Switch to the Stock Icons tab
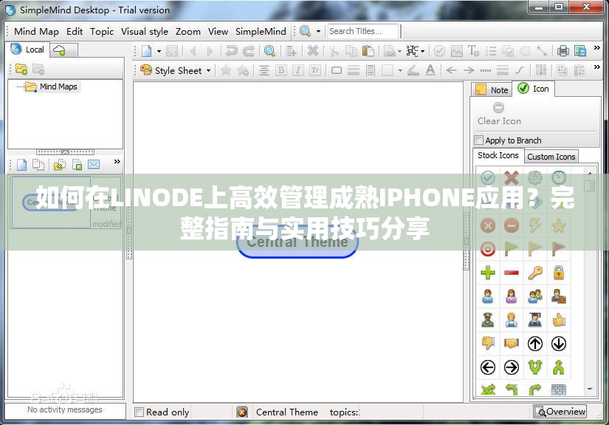609x425 pixels. [498, 155]
